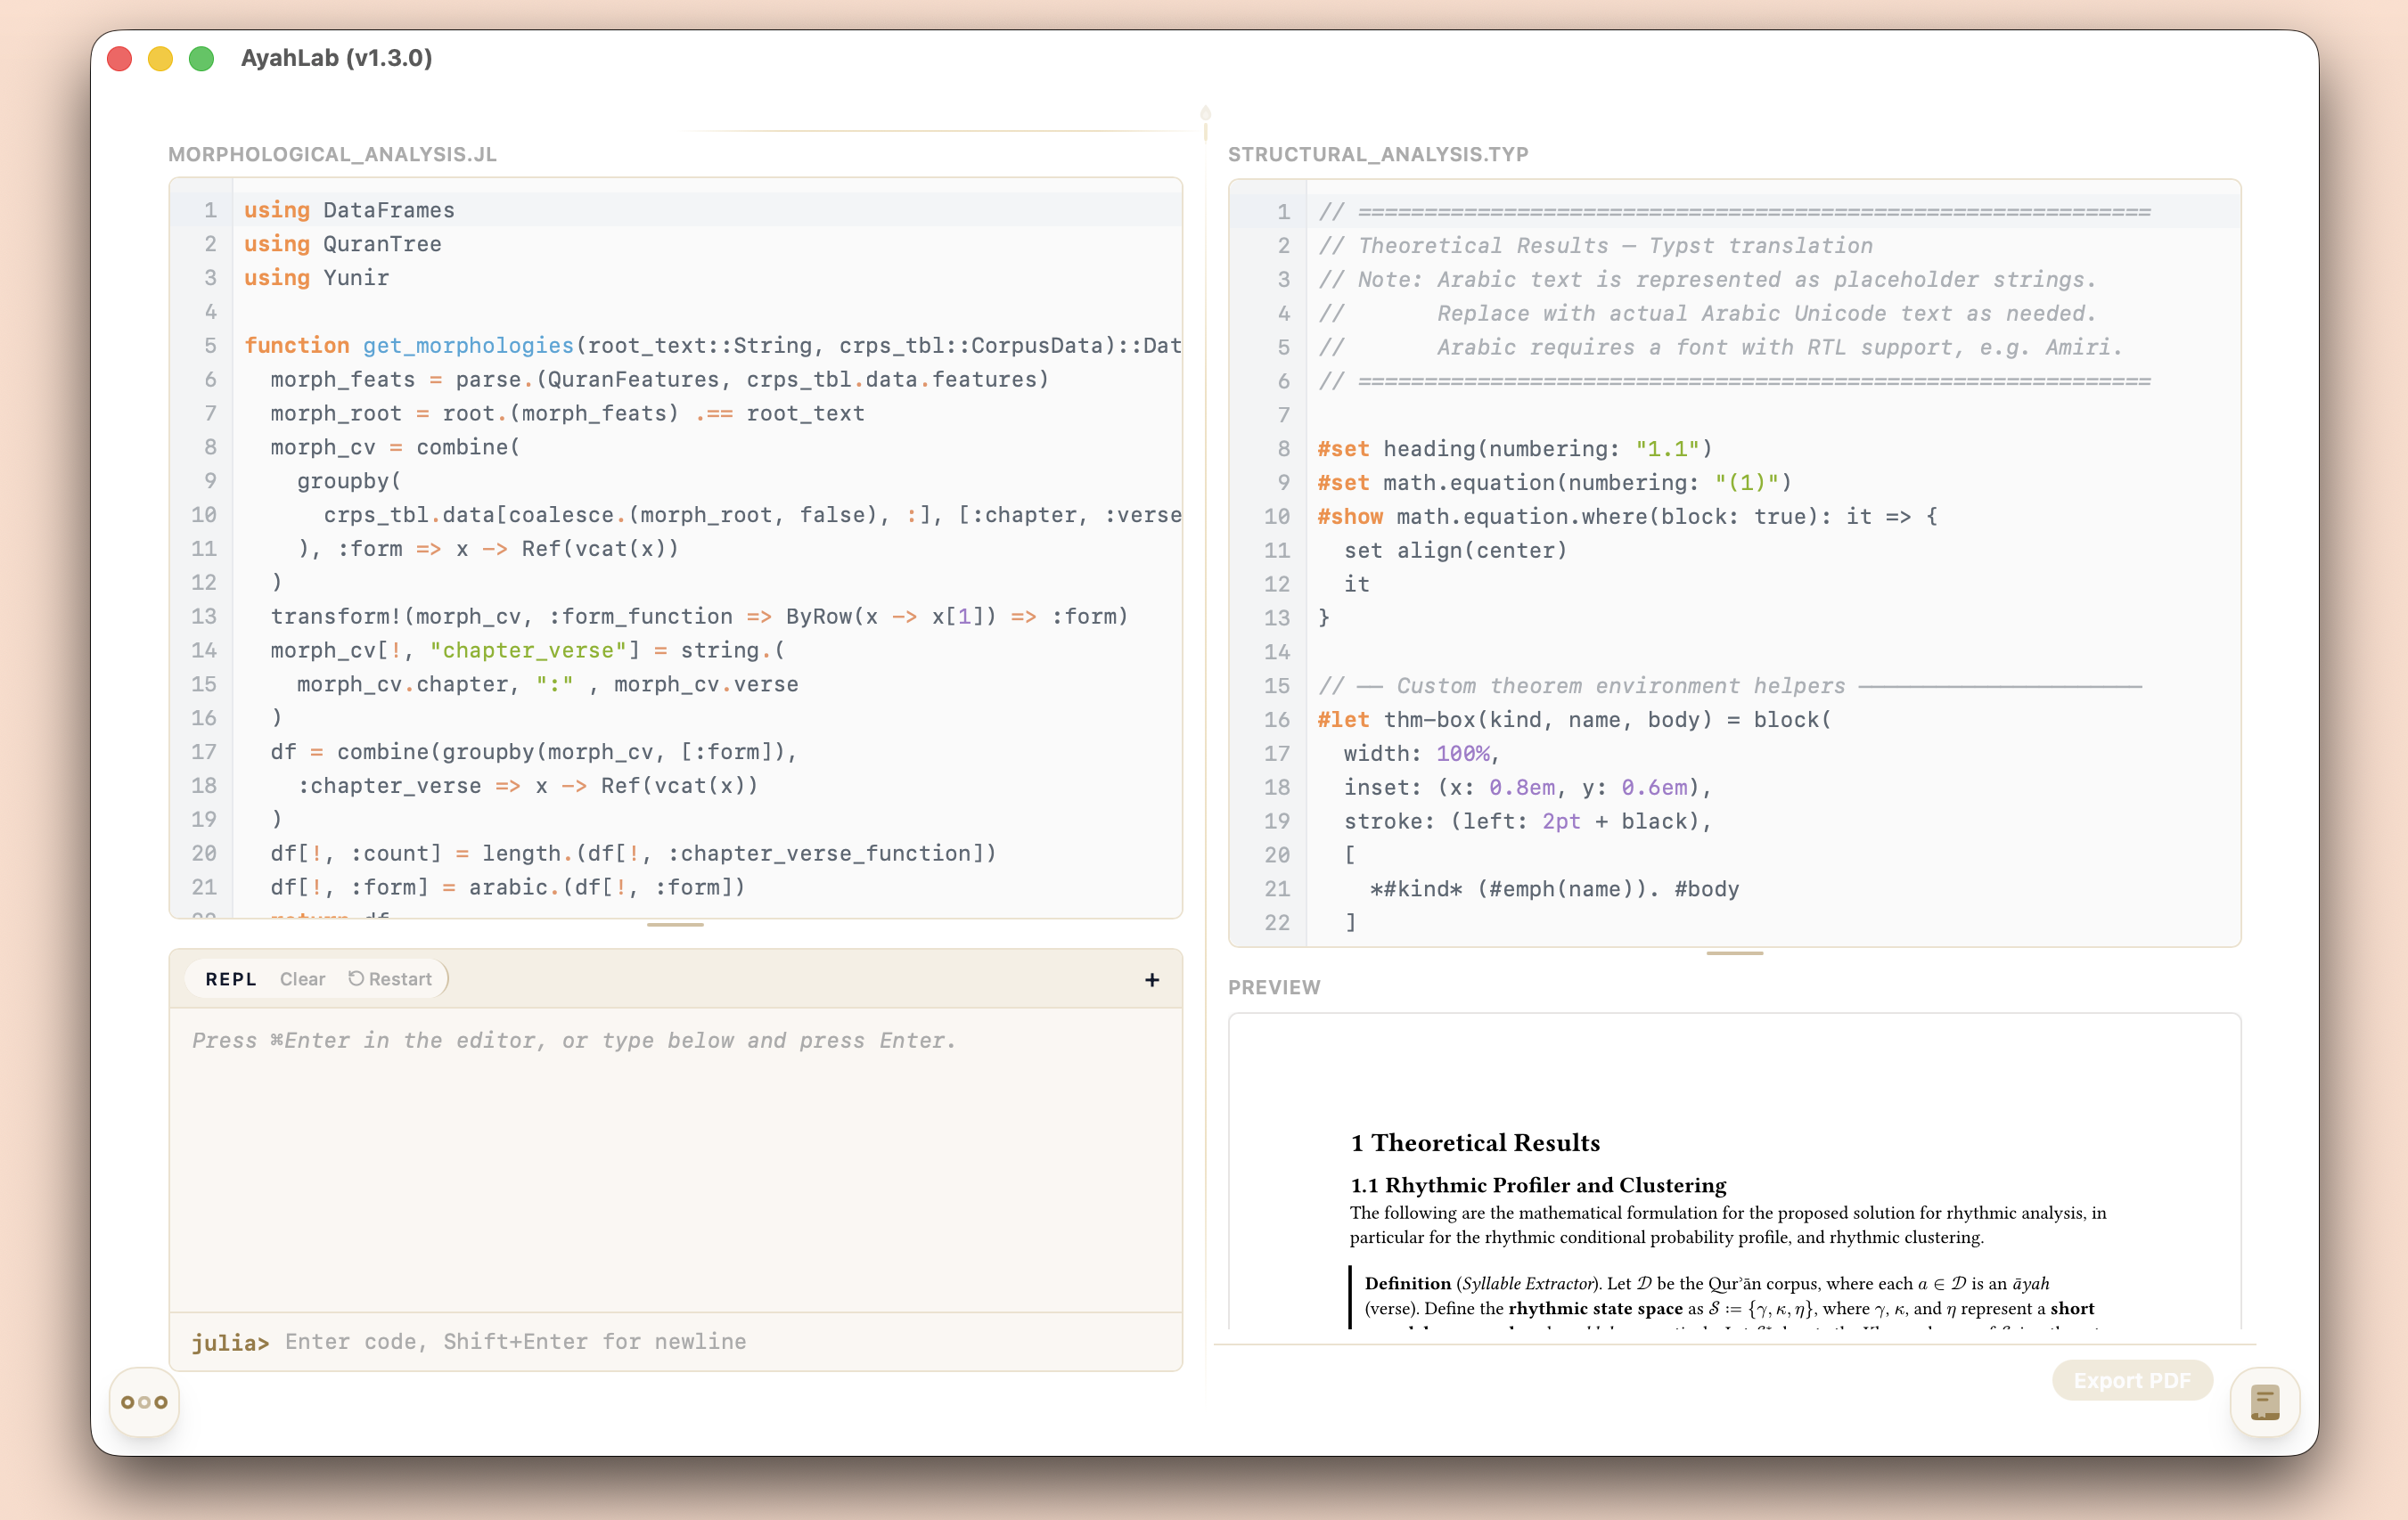Viewport: 2408px width, 1520px height.
Task: Switch to the REPL tab
Action: click(x=231, y=979)
